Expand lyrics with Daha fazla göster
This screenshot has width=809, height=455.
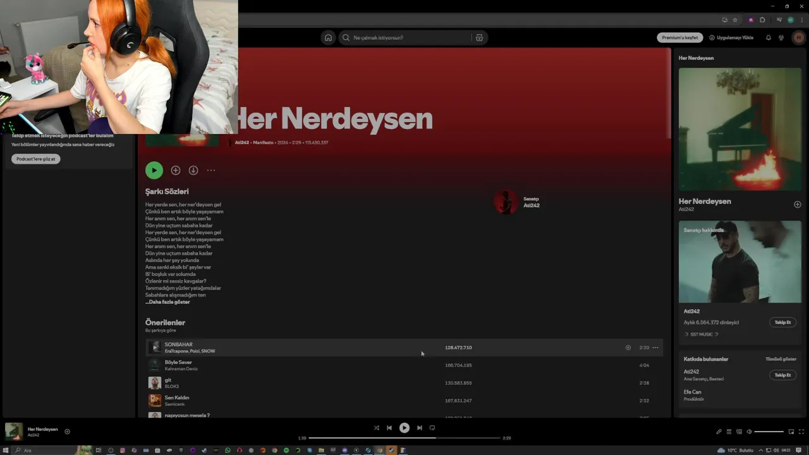pyautogui.click(x=167, y=302)
